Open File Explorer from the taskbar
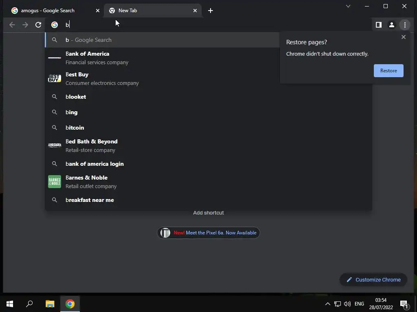The image size is (417, 312). (50, 304)
